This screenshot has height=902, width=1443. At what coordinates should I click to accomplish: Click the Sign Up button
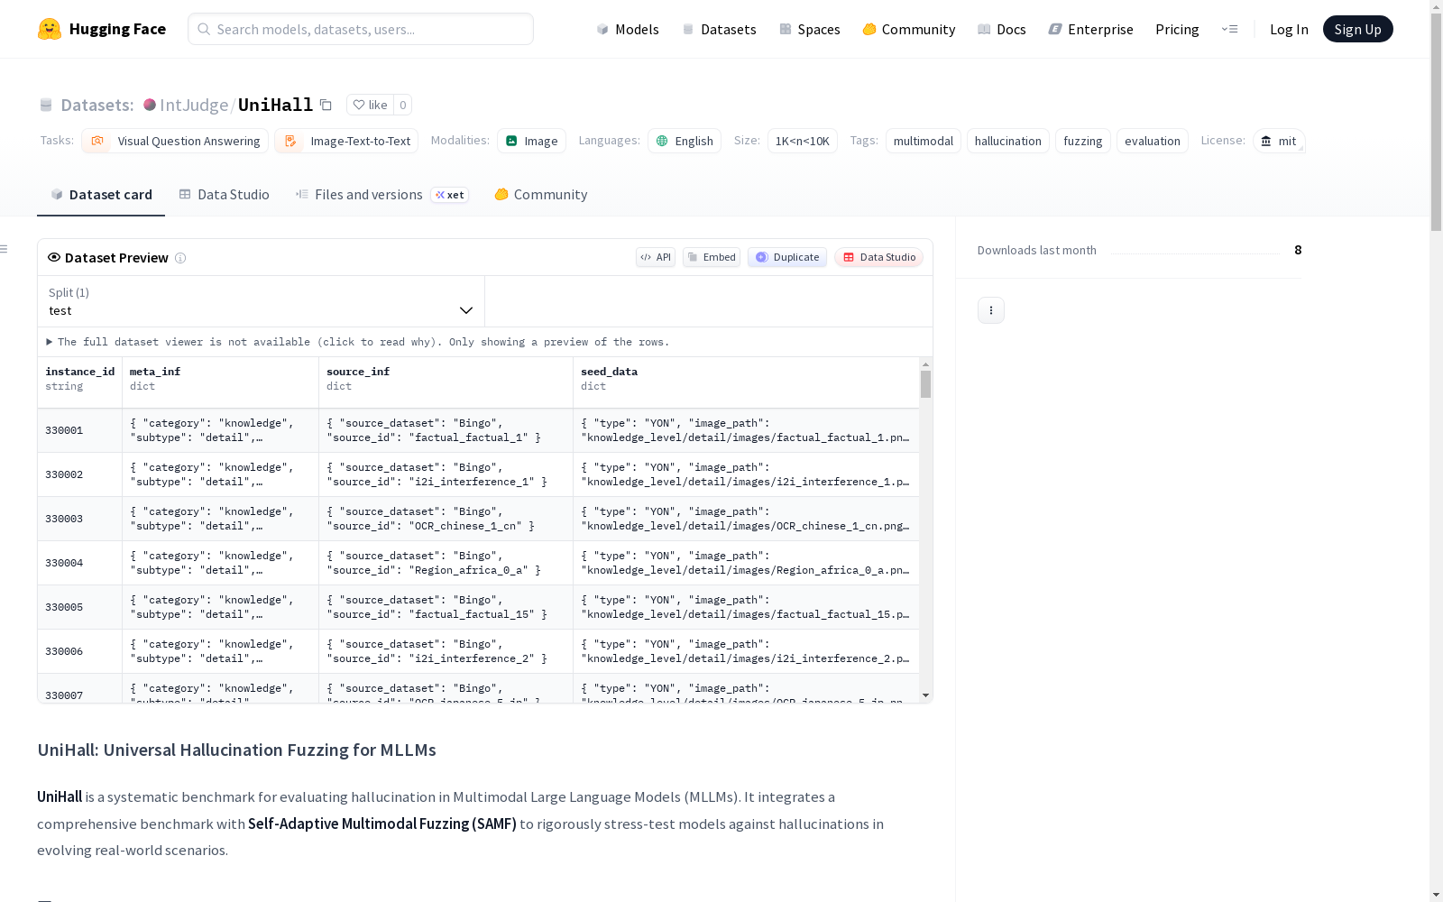(1357, 29)
